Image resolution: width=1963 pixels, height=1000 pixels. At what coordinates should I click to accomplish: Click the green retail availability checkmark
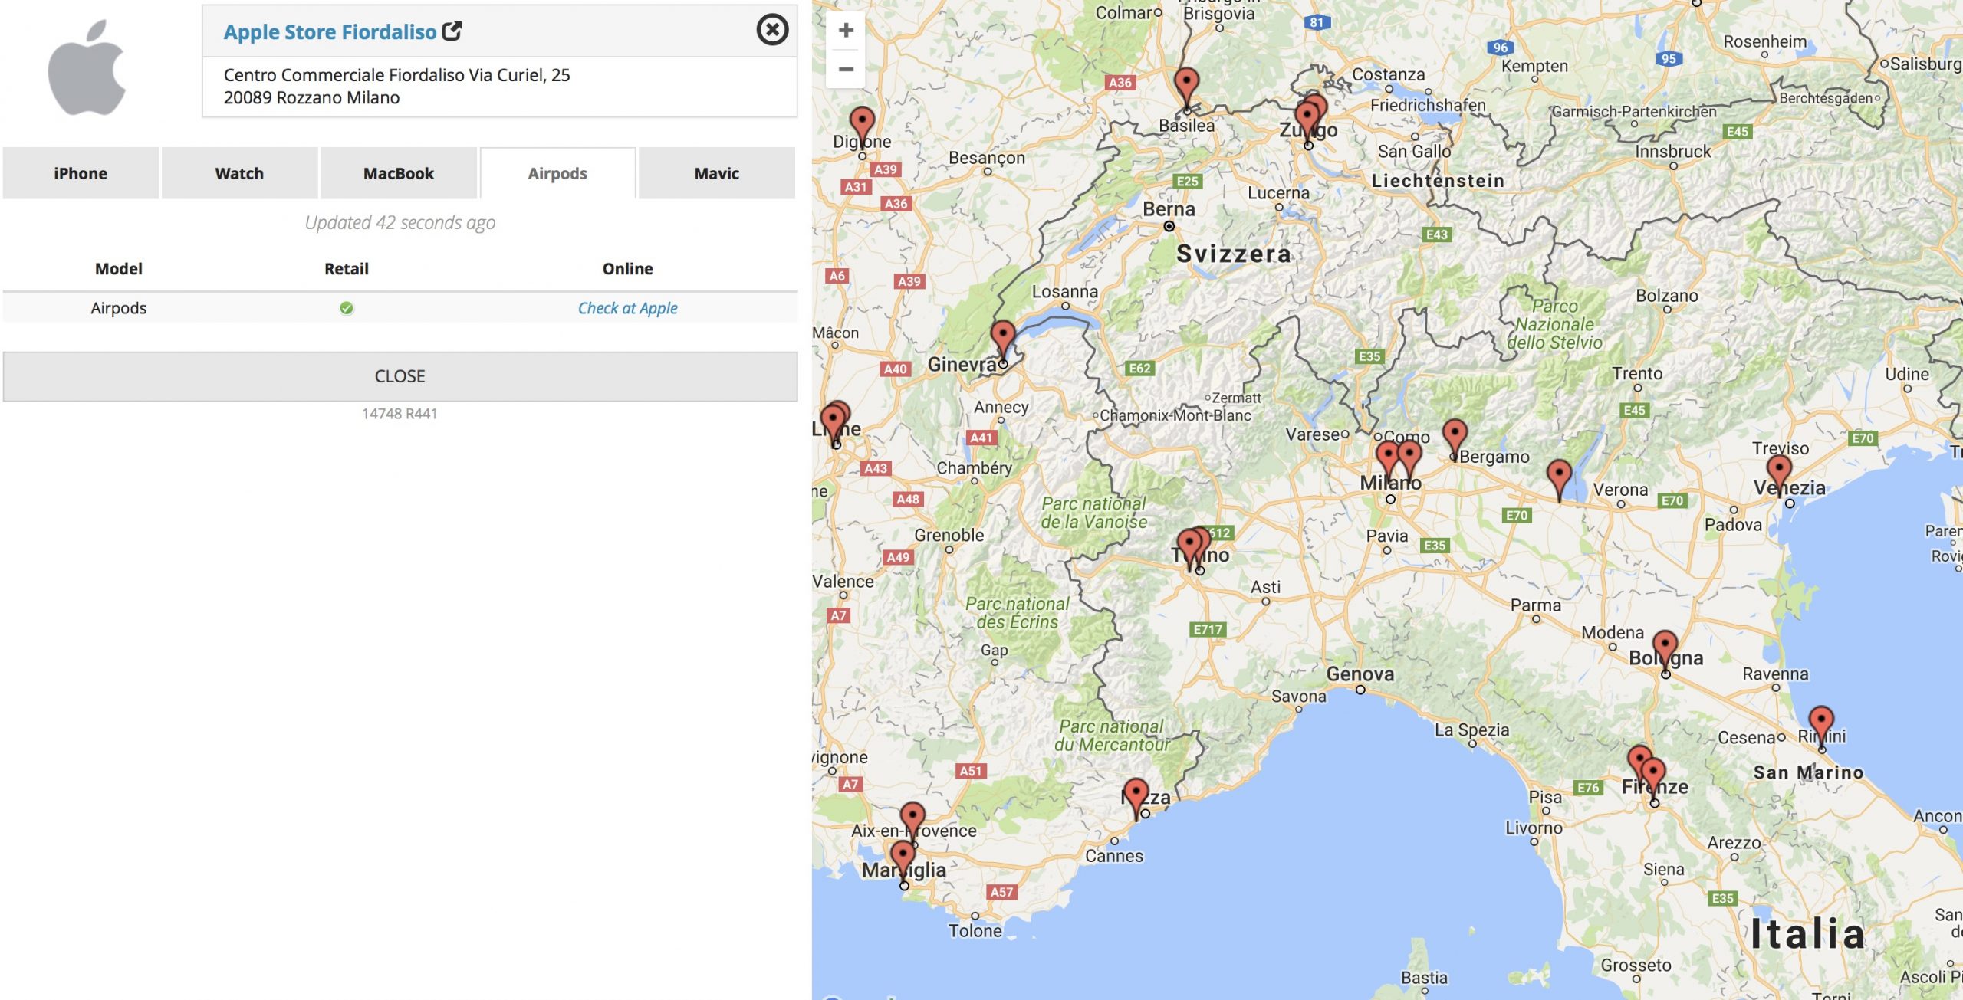(347, 308)
